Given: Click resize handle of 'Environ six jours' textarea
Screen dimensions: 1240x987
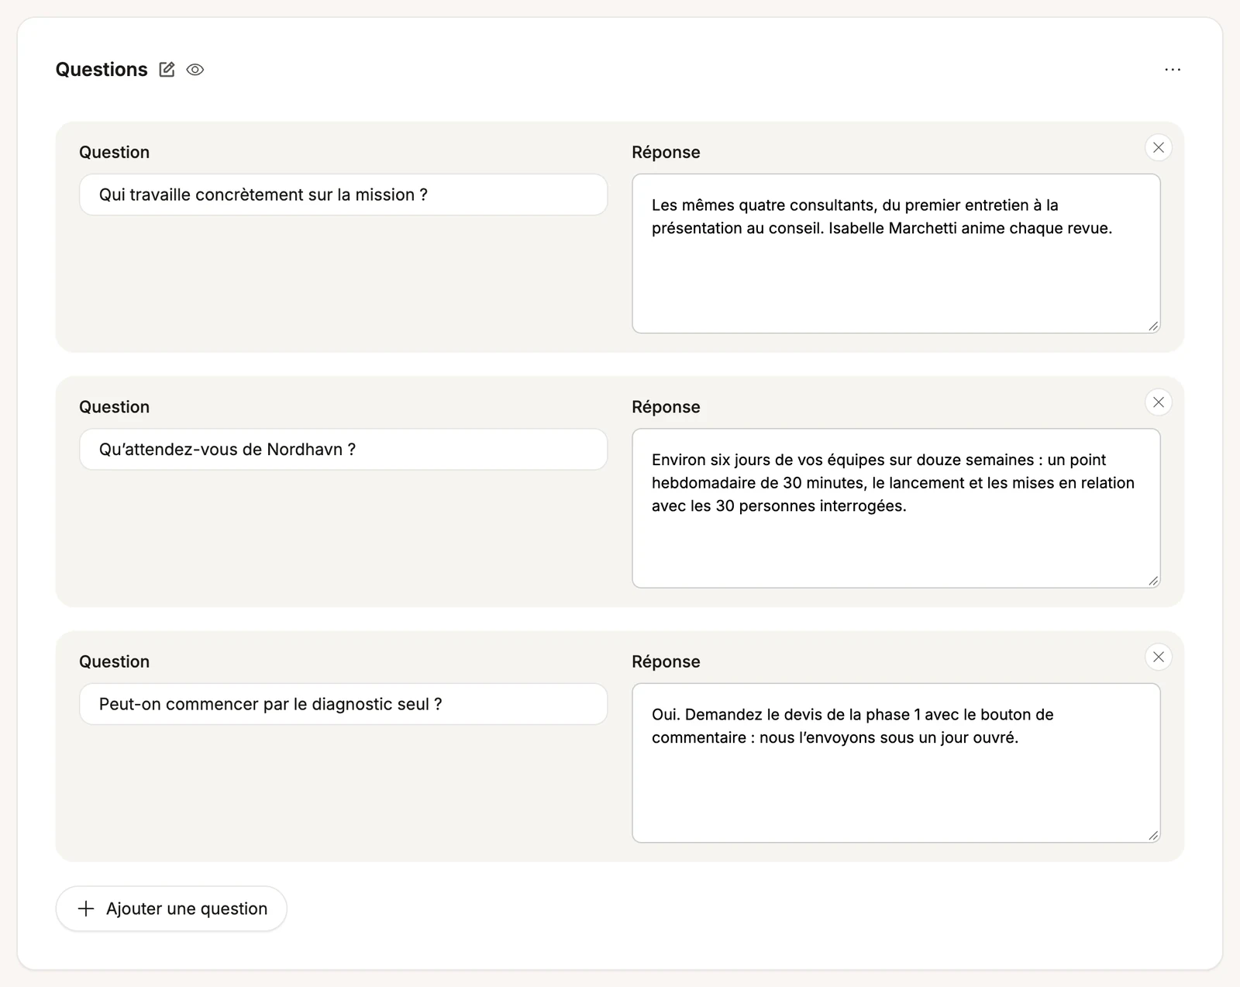Looking at the screenshot, I should click(1153, 581).
